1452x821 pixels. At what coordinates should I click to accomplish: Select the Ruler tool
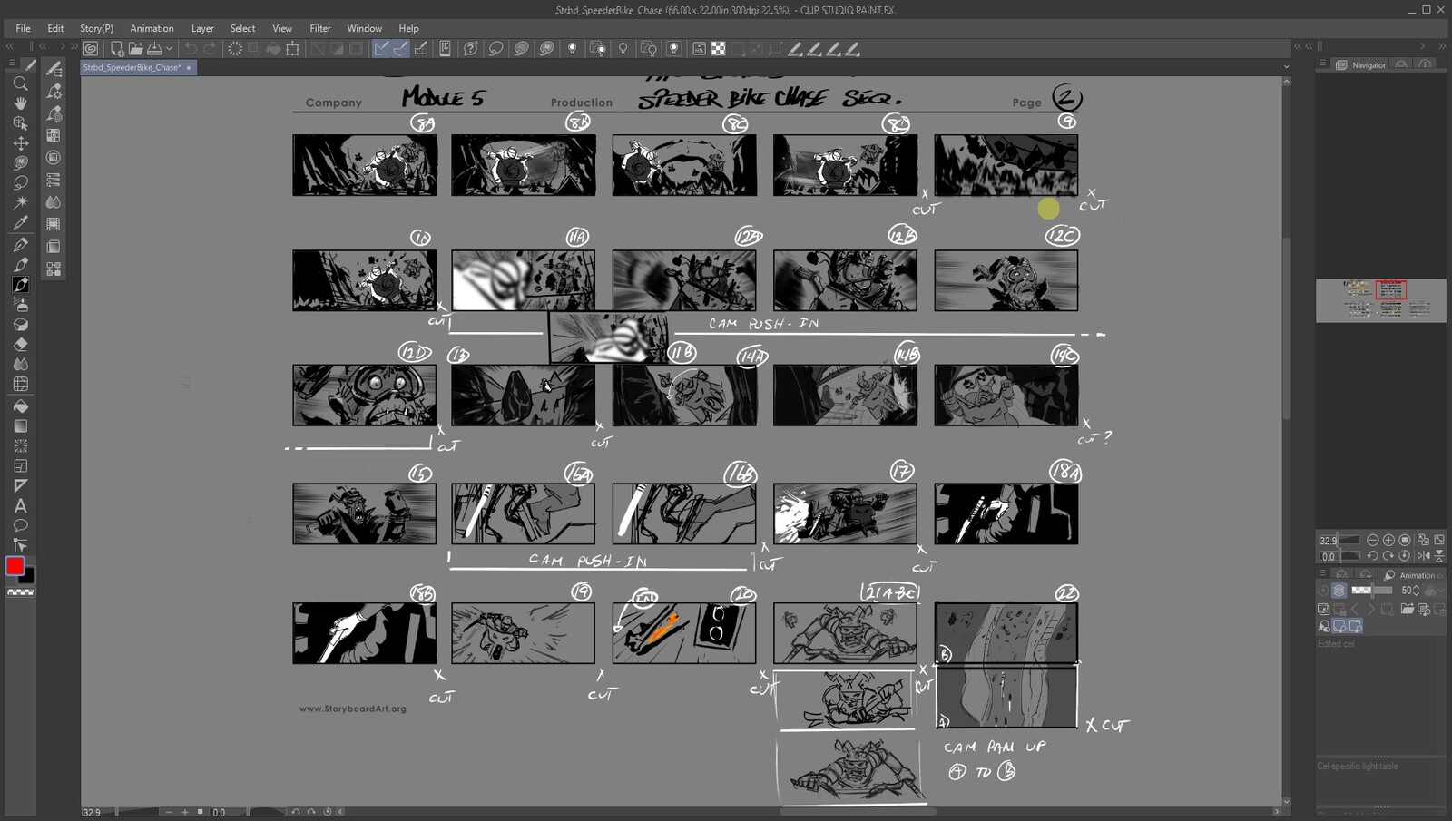click(20, 486)
